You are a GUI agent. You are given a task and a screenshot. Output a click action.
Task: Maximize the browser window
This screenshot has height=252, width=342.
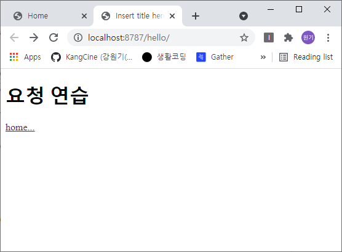pos(299,9)
